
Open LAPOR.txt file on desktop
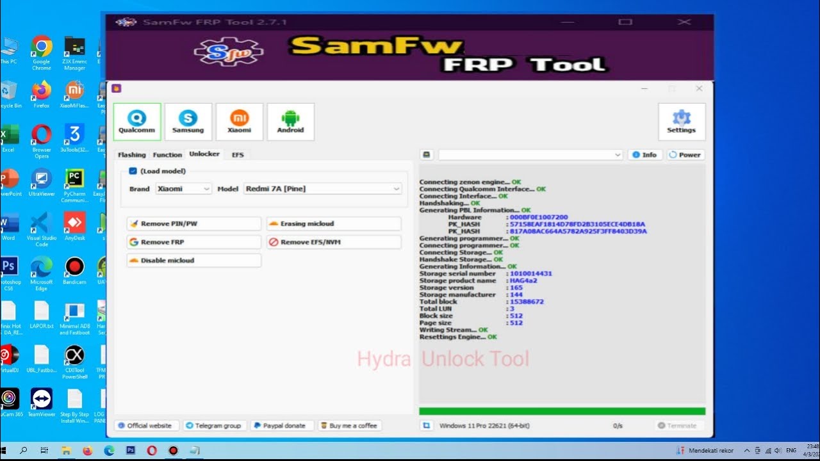[x=42, y=315]
